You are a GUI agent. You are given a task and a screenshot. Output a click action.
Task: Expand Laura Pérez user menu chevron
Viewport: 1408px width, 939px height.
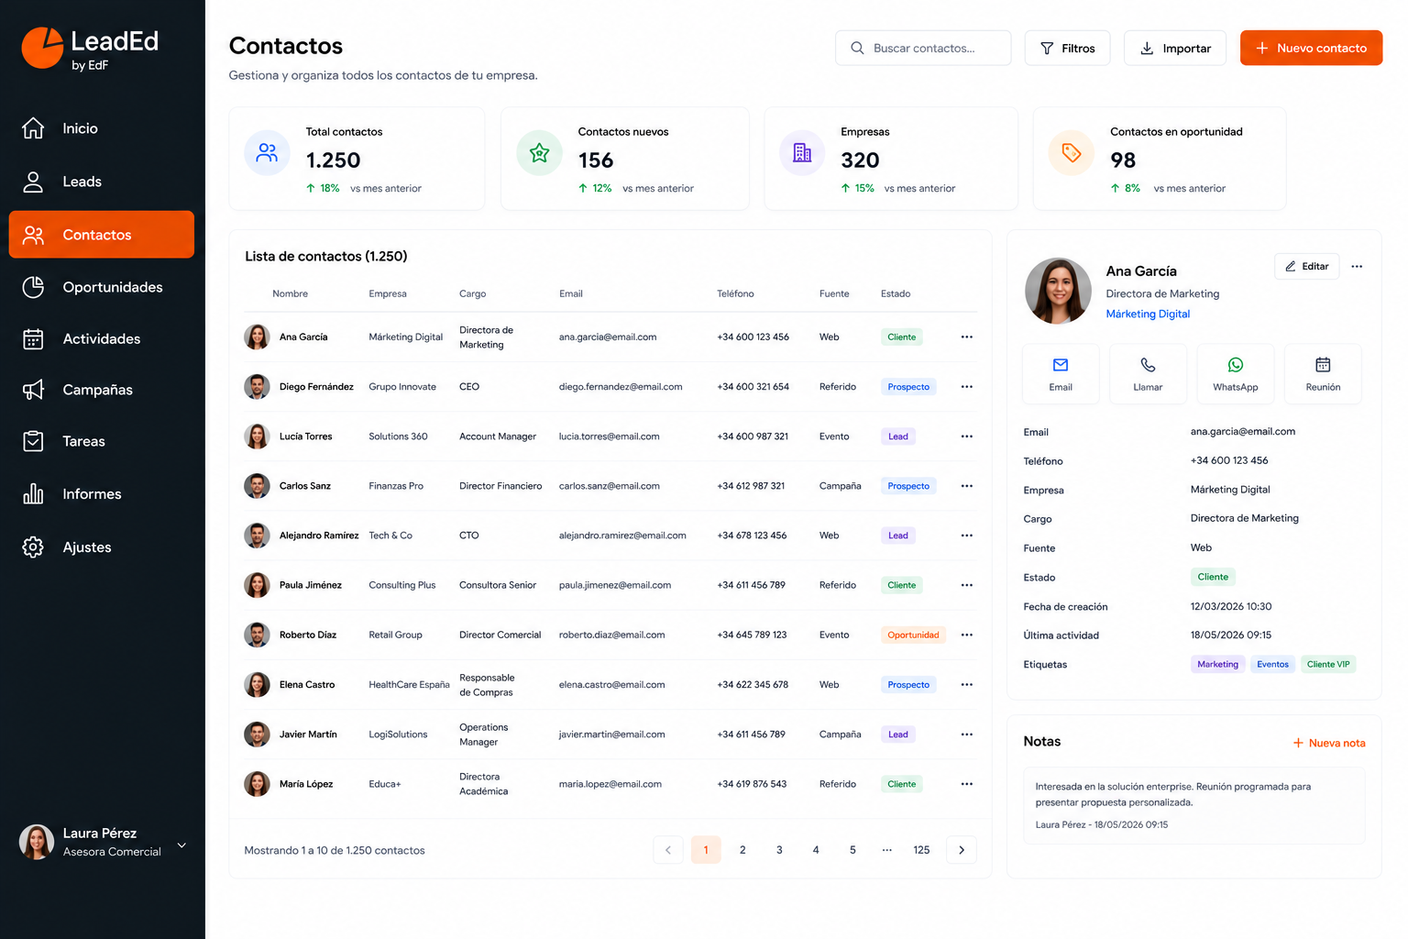[x=181, y=845]
